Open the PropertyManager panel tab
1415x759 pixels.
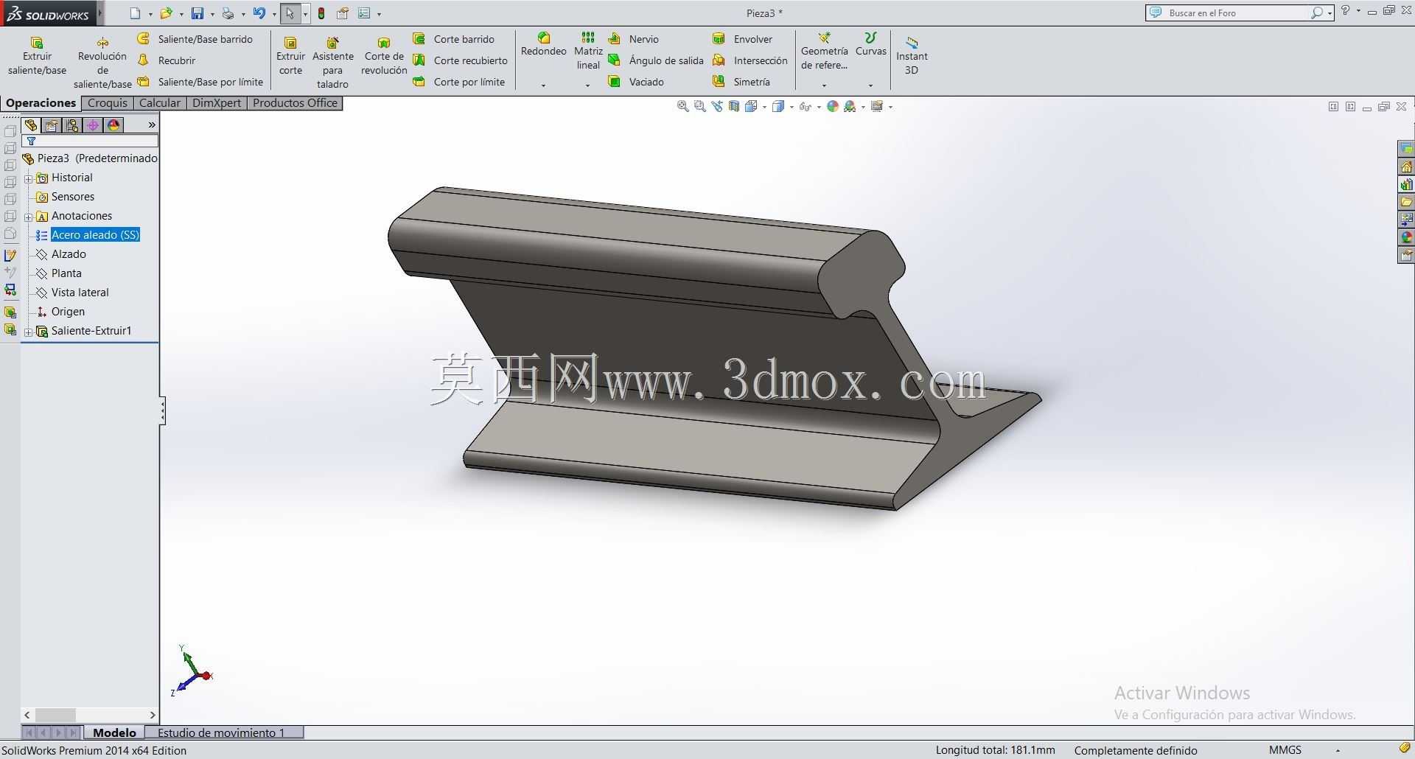point(51,125)
